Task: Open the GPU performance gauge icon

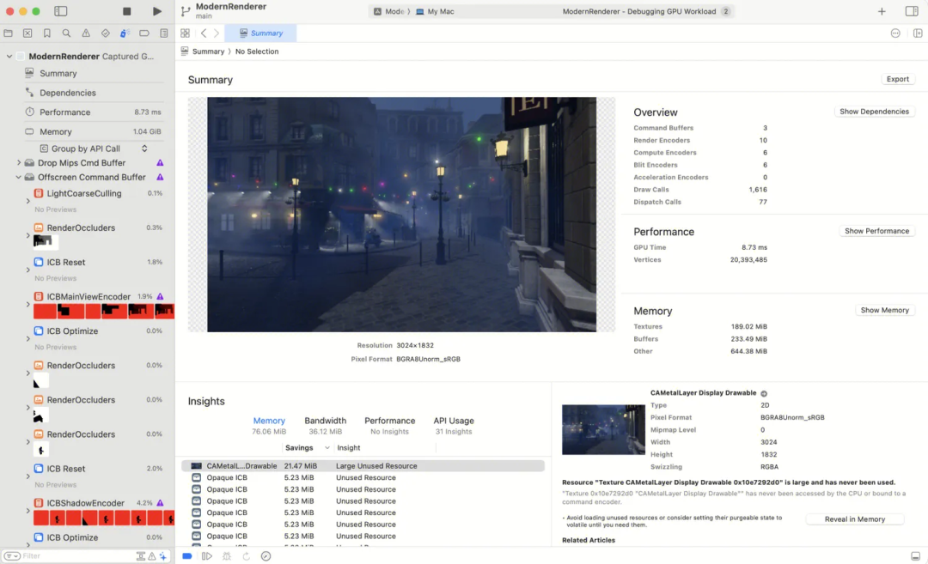Action: click(266, 555)
